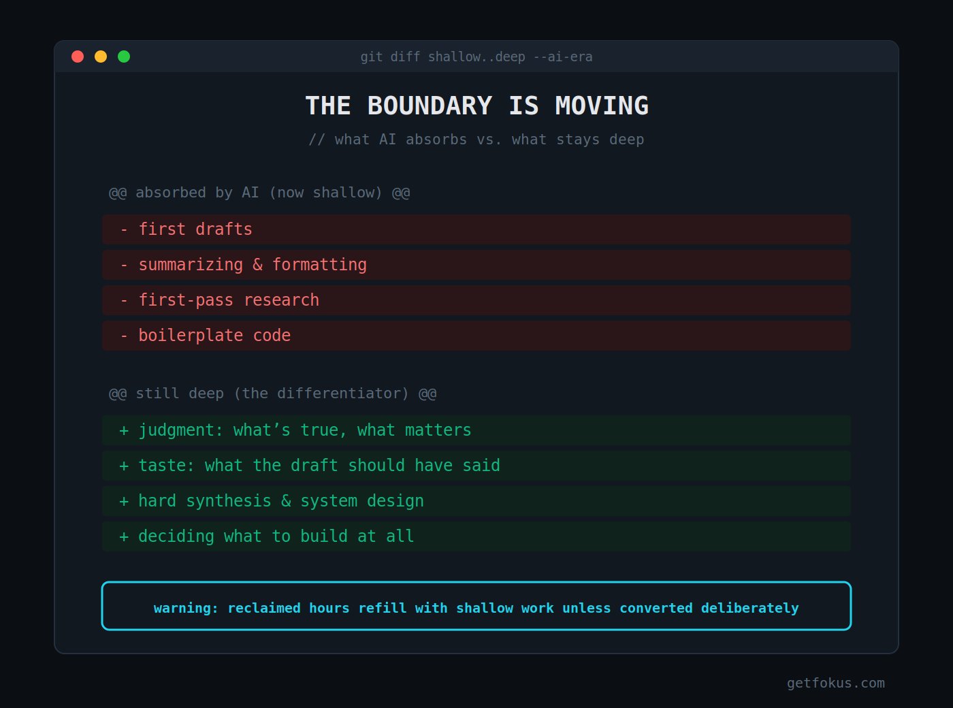
Task: Click the hunk header 'still deep (the differentiator)'
Action: 273,393
